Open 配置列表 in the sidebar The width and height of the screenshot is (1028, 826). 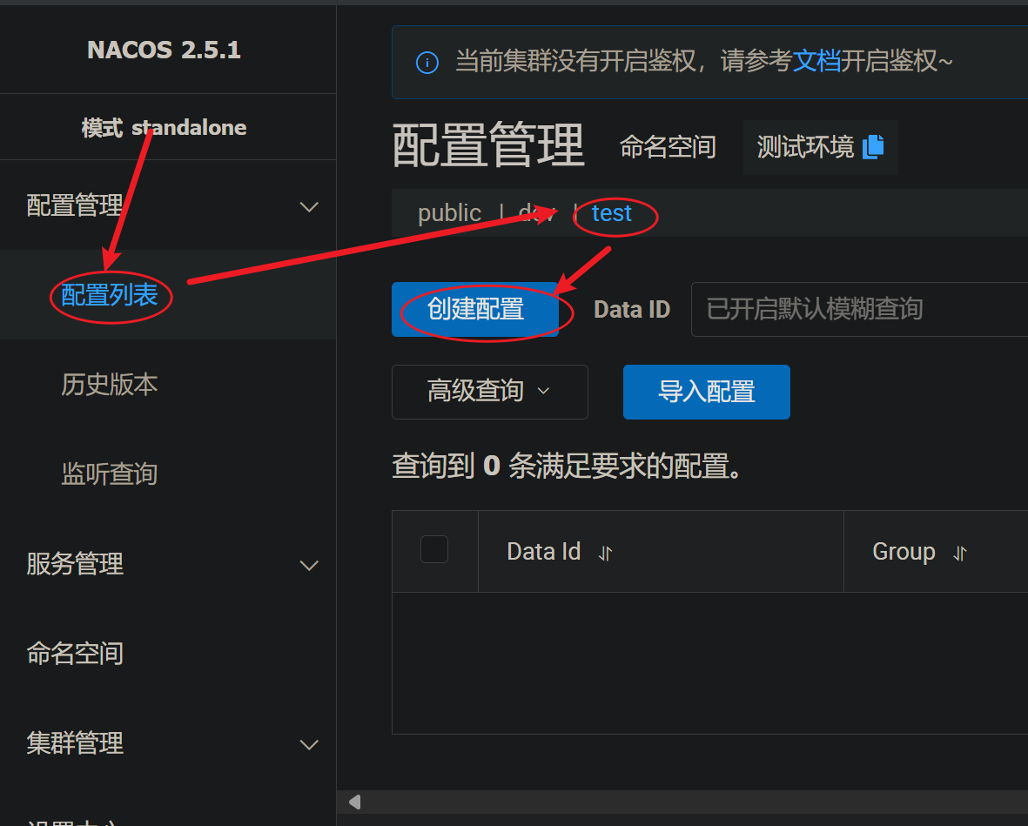(109, 295)
